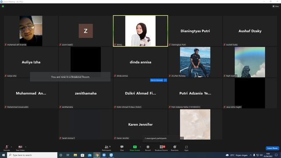Open more options on Dzikri Ahmad's tile
The image size is (281, 158).
(x=166, y=80)
